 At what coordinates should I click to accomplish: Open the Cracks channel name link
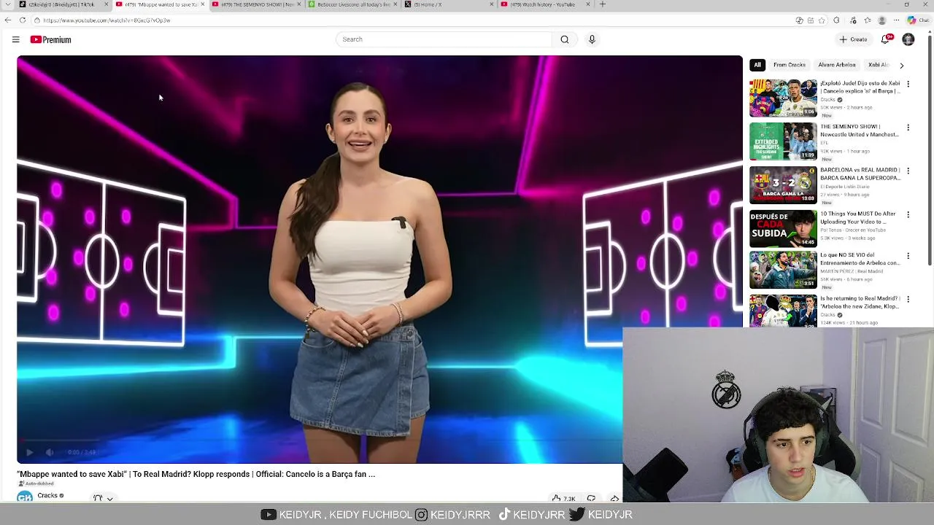pyautogui.click(x=47, y=496)
